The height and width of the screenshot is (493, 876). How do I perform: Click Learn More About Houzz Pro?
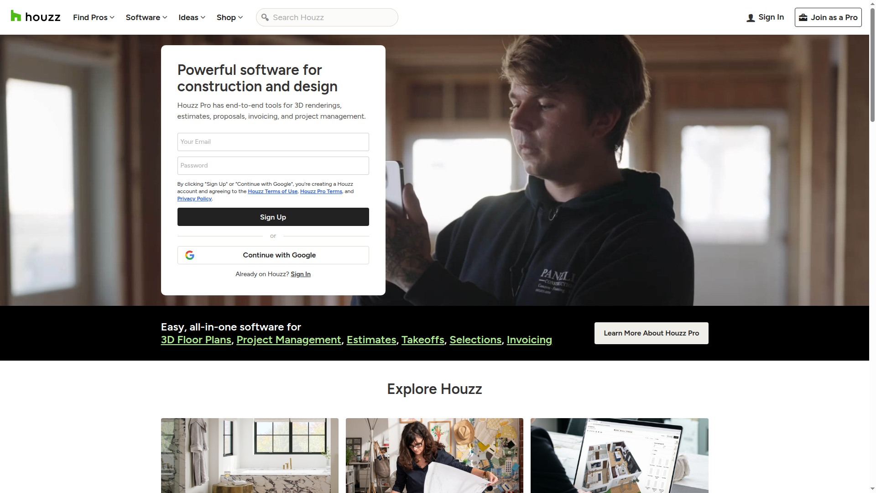pos(651,333)
